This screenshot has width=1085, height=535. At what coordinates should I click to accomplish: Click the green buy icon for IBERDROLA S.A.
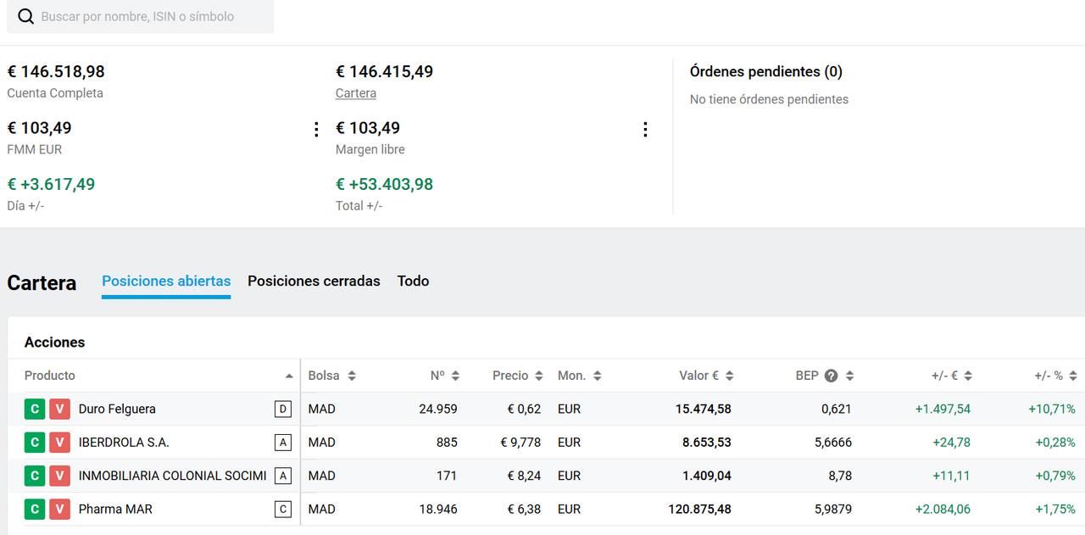point(35,443)
